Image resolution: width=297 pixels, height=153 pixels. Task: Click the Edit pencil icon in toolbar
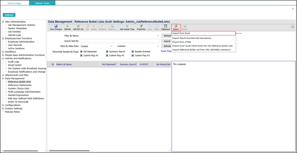tap(87, 27)
